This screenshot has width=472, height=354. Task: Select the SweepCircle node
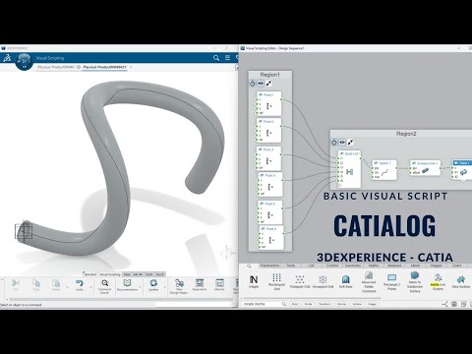point(425,168)
